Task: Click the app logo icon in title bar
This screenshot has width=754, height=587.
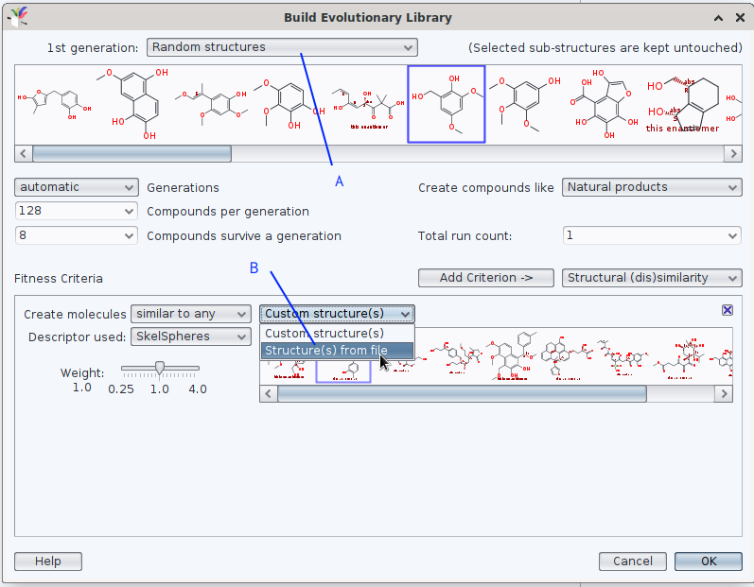Action: click(x=14, y=17)
